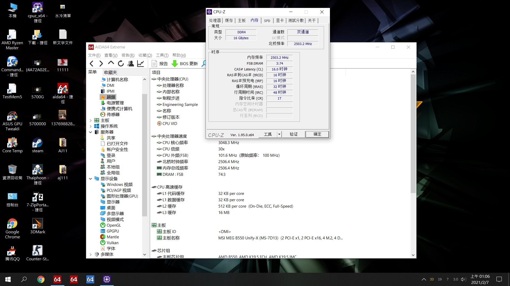This screenshot has height=286, width=510.
Task: Open the 7-Zip Portable desktop shortcut
Action: click(x=37, y=202)
